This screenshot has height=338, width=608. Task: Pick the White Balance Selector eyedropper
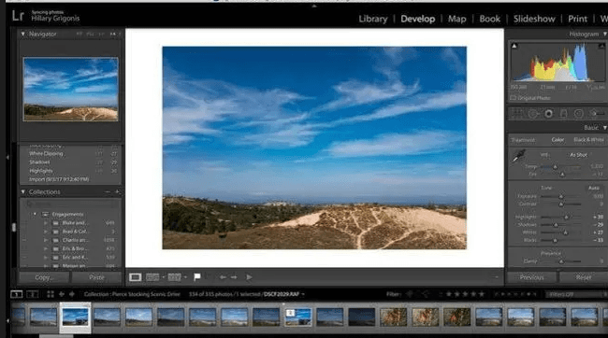[x=519, y=156]
